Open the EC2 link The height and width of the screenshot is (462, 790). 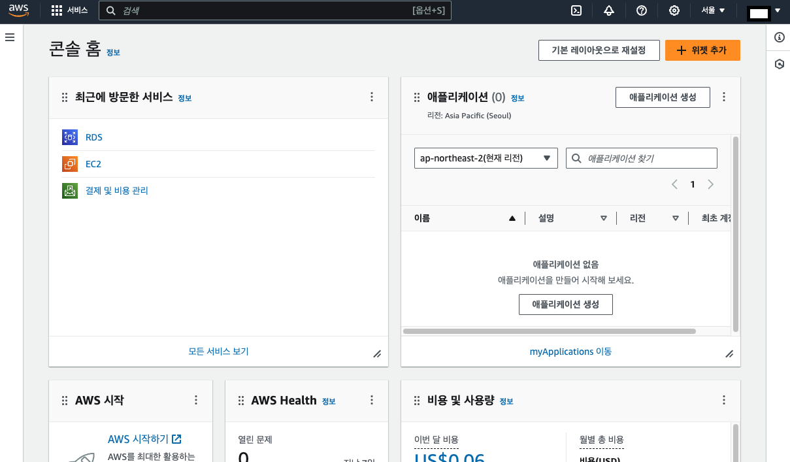coord(93,164)
